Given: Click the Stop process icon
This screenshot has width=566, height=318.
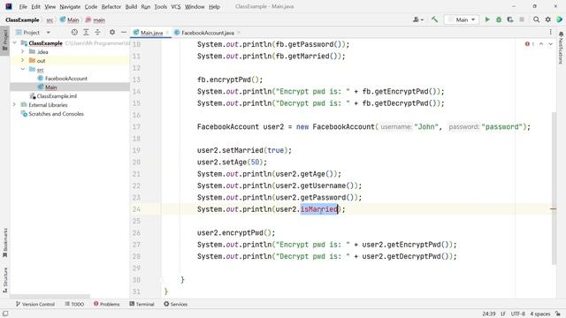Looking at the screenshot, I should point(522,19).
